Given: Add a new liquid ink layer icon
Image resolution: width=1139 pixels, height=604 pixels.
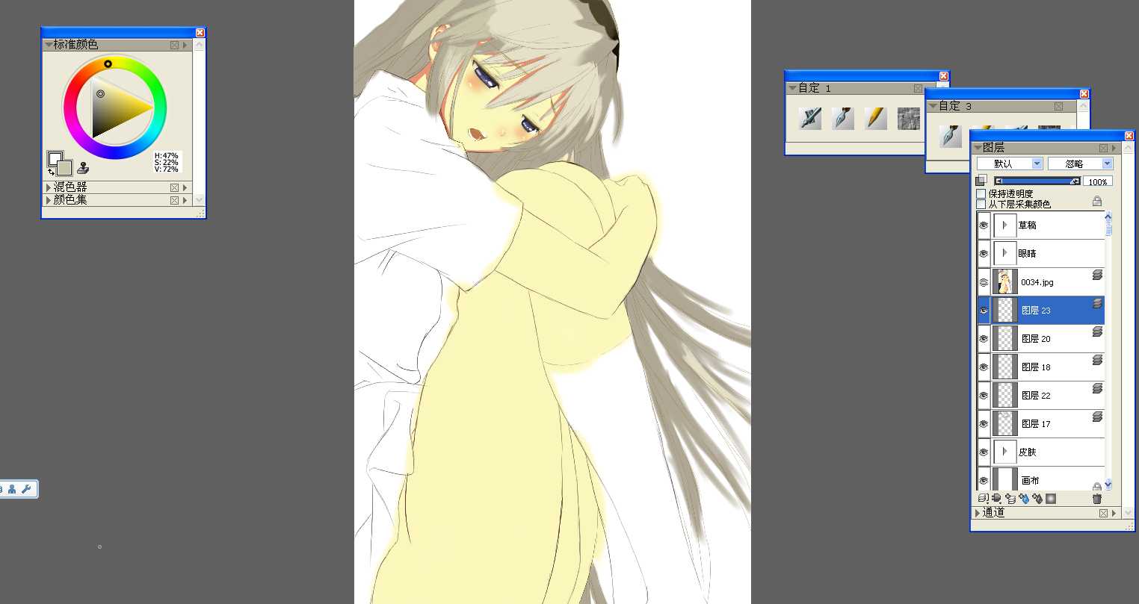Looking at the screenshot, I should [x=1037, y=498].
